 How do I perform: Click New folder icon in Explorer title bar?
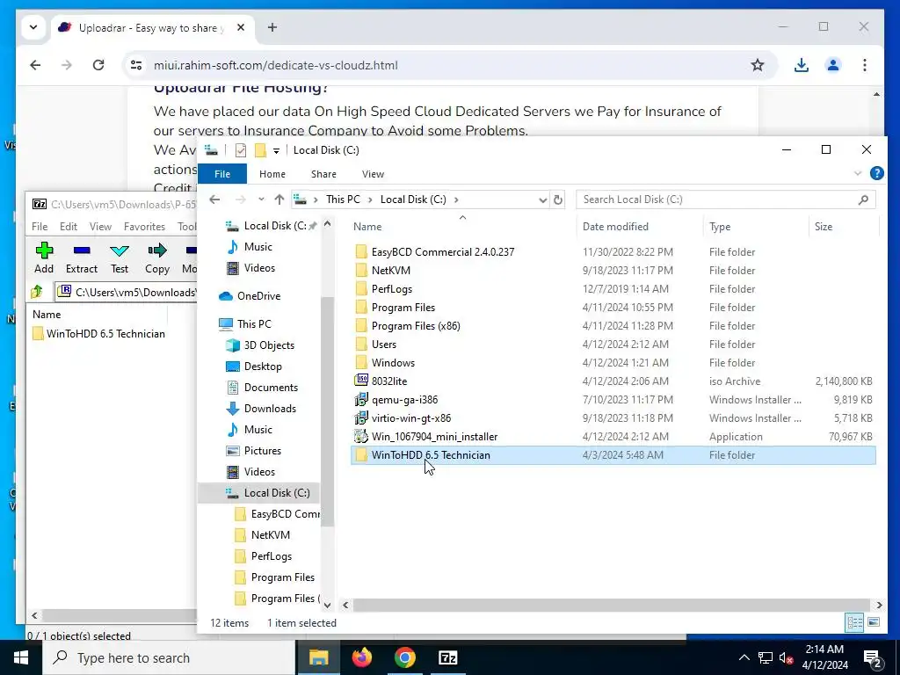260,150
